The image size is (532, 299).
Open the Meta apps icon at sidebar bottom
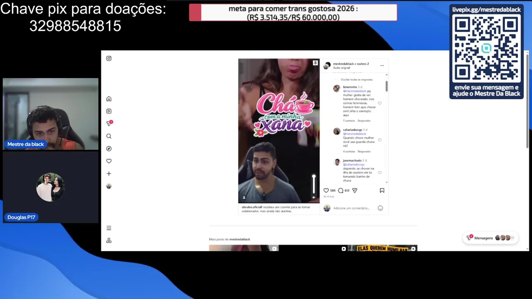click(109, 240)
